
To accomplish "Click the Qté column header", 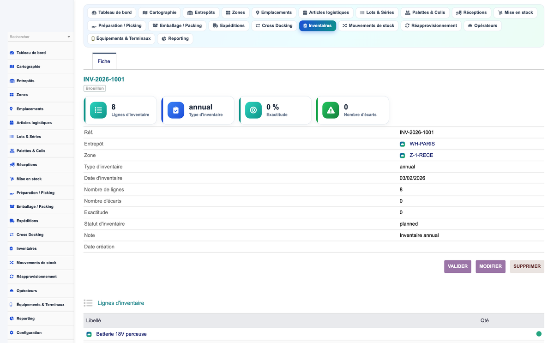I will (x=484, y=320).
